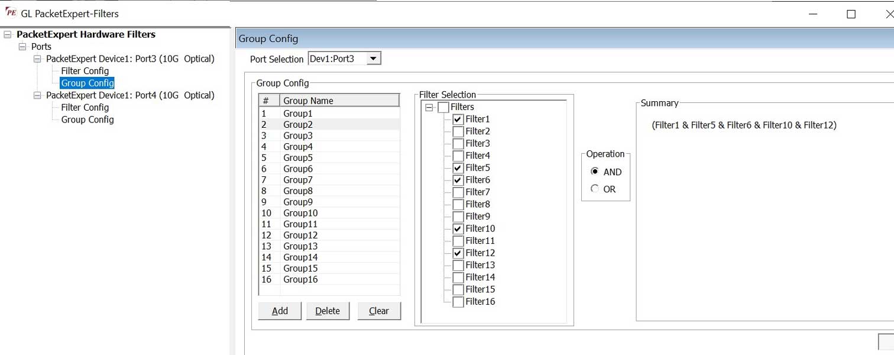Select Group12 in the group list
The height and width of the screenshot is (355, 894).
coord(329,235)
